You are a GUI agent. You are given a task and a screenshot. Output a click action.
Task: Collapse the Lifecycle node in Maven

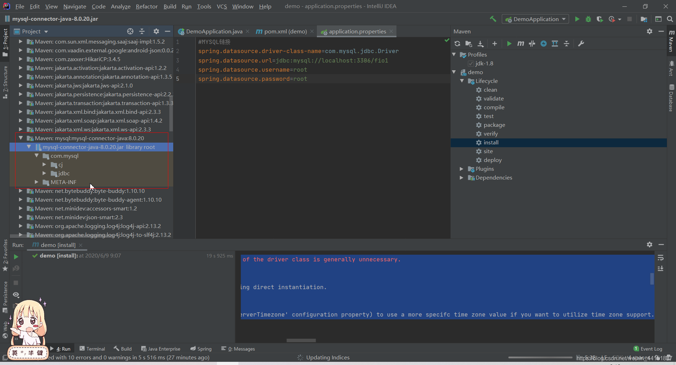point(462,81)
